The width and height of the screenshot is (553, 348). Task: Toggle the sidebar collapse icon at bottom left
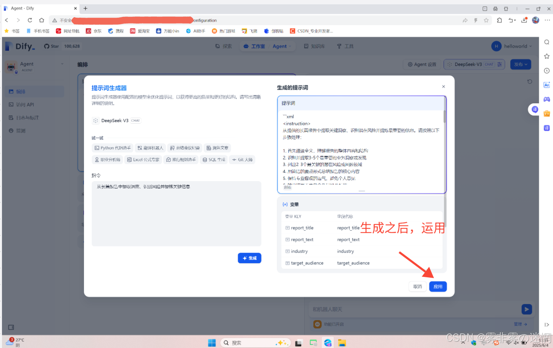11,327
